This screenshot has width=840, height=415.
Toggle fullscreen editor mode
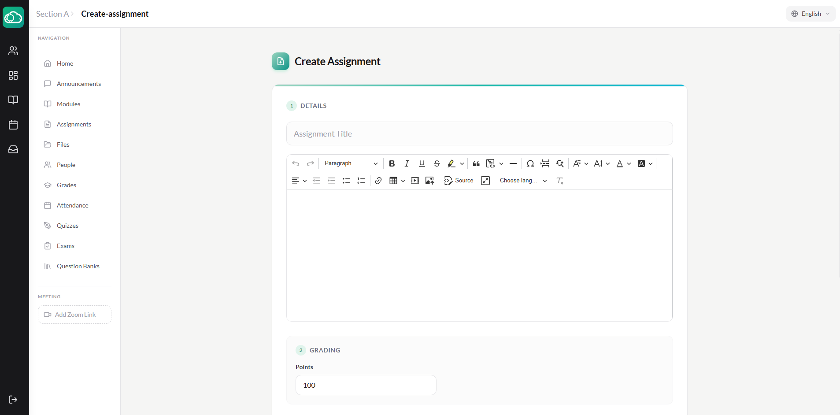(x=485, y=181)
